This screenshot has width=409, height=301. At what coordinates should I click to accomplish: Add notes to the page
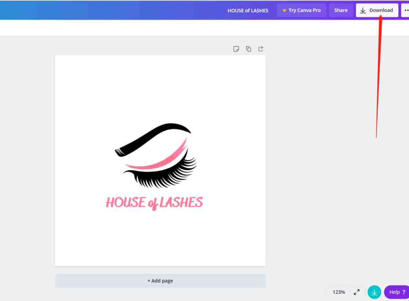[x=236, y=49]
